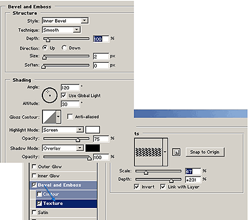
Task: Open the Style dropdown showing Inner Bevel
Action: [65, 20]
